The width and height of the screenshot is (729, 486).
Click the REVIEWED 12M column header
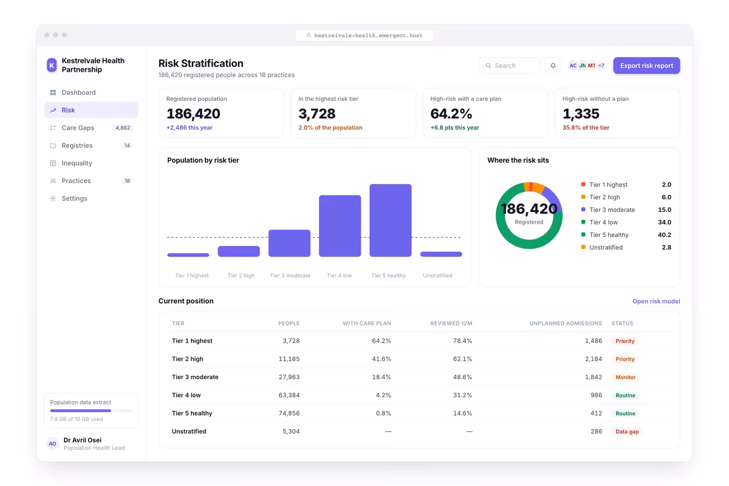point(451,324)
